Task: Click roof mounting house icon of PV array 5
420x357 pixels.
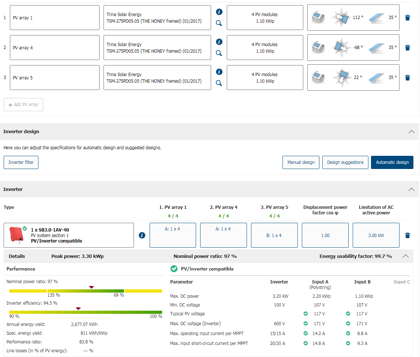Action: pyautogui.click(x=318, y=78)
